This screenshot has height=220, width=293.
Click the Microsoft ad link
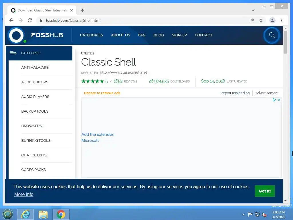coord(90,140)
